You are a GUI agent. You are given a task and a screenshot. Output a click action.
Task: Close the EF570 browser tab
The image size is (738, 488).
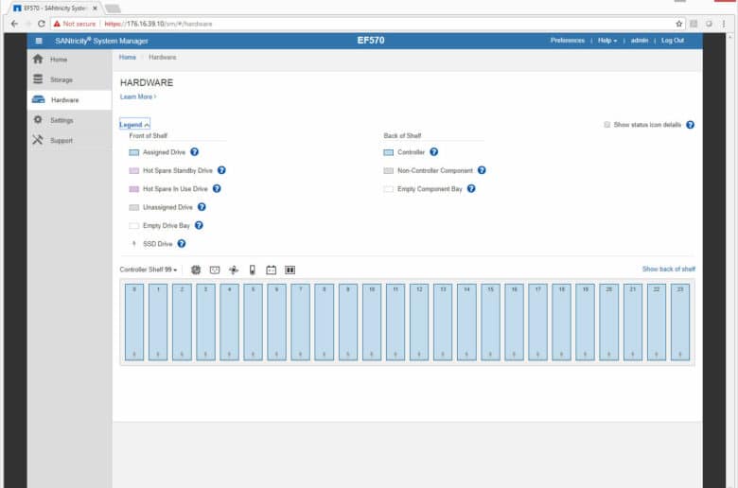(x=95, y=8)
